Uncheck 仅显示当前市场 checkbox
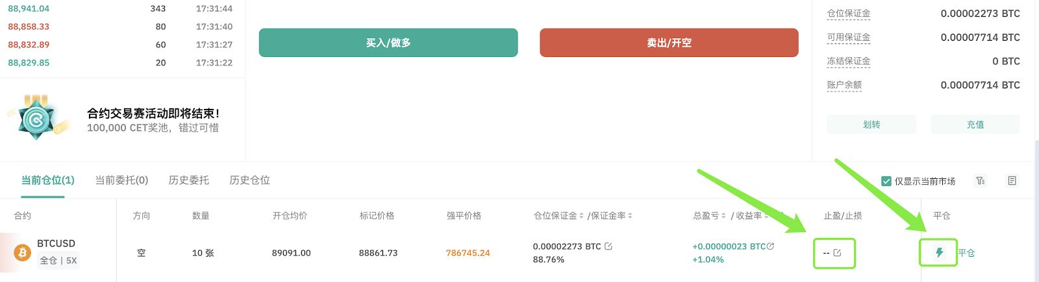The image size is (1039, 282). (886, 181)
